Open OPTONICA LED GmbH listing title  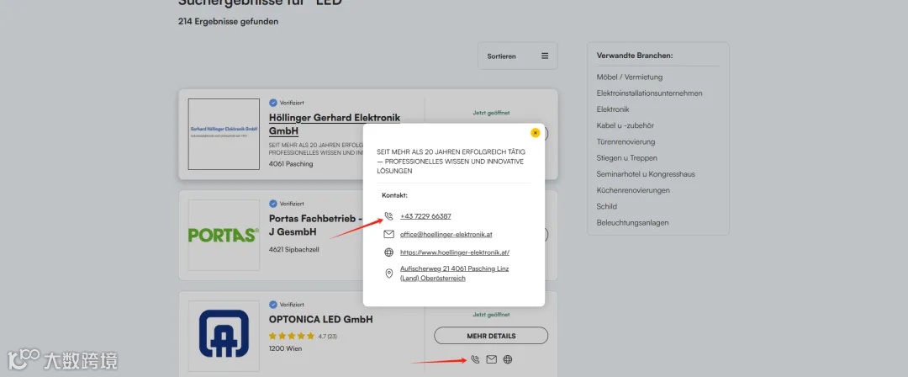point(321,320)
